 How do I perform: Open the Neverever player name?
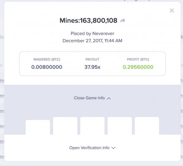(103, 34)
